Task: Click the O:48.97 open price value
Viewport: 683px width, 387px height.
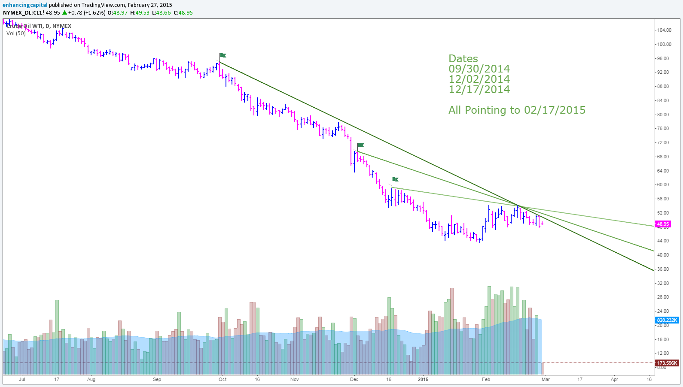Action: [117, 12]
